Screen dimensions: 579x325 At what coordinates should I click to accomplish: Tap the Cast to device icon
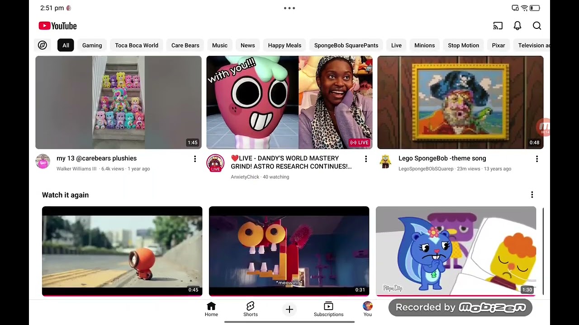tap(498, 26)
